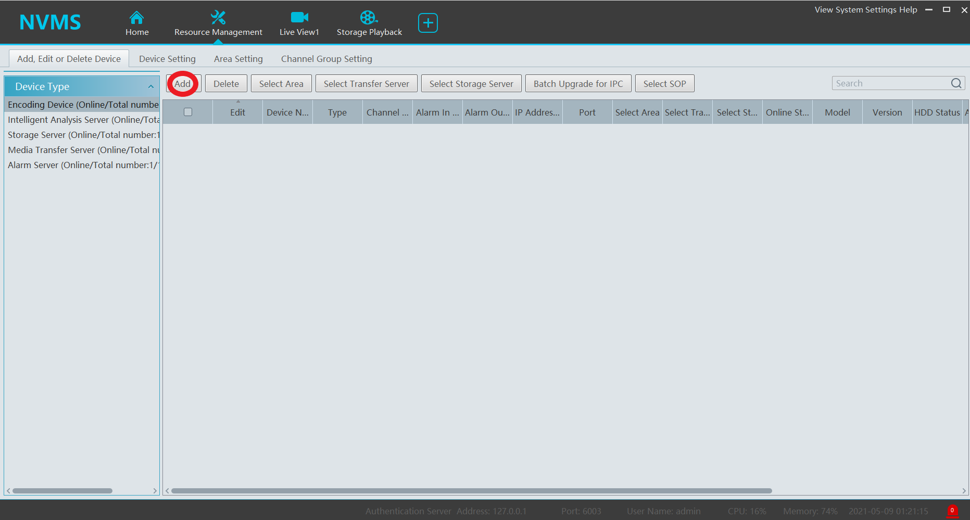Toggle the select-all checkbox in table header
Image resolution: width=970 pixels, height=520 pixels.
pos(188,112)
